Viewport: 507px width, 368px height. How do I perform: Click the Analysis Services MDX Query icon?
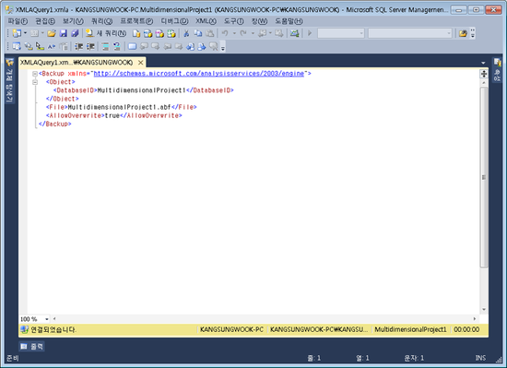148,33
